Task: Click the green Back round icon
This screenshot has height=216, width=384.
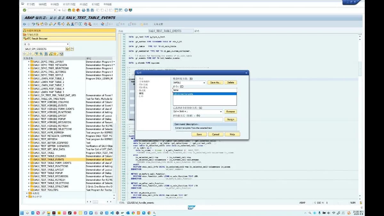Action: coord(69,10)
